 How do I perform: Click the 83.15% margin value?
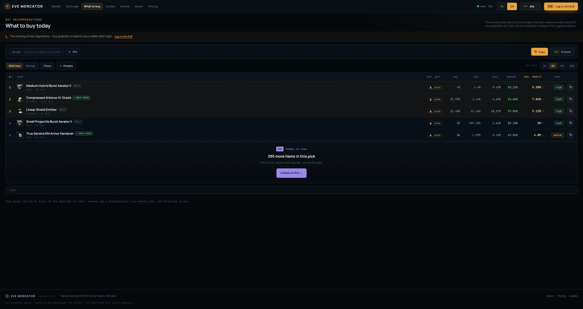tap(513, 87)
